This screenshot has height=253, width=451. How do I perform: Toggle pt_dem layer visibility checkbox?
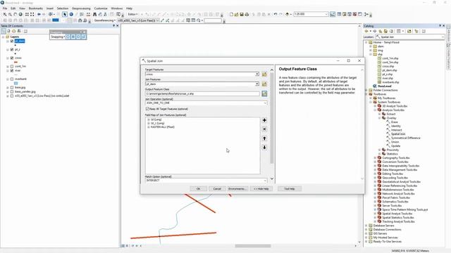pos(12,41)
